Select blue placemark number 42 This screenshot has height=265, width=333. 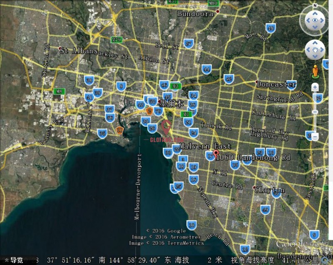[x=228, y=79]
